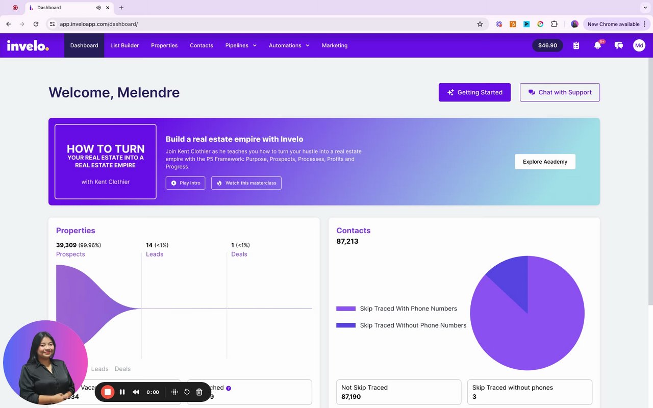Viewport: 653px width, 408px height.
Task: Expand the Automations dropdown
Action: (289, 45)
